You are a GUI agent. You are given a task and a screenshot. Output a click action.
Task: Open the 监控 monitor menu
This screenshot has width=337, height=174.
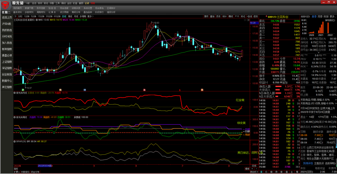click(x=69, y=3)
